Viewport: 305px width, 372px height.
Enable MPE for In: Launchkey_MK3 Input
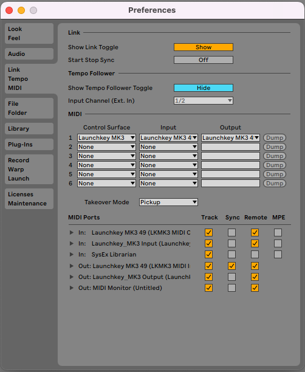coord(278,243)
